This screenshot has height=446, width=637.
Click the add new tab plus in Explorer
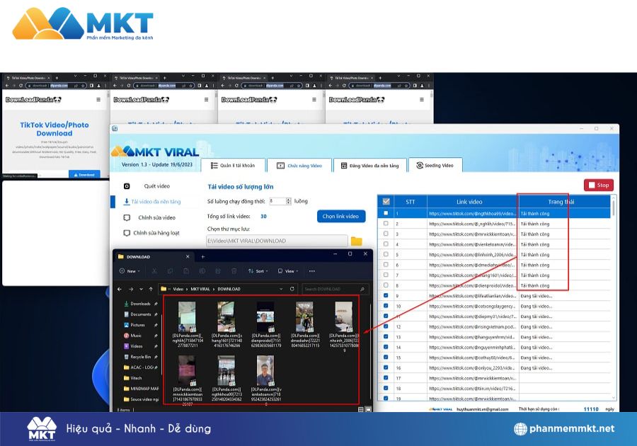(202, 256)
